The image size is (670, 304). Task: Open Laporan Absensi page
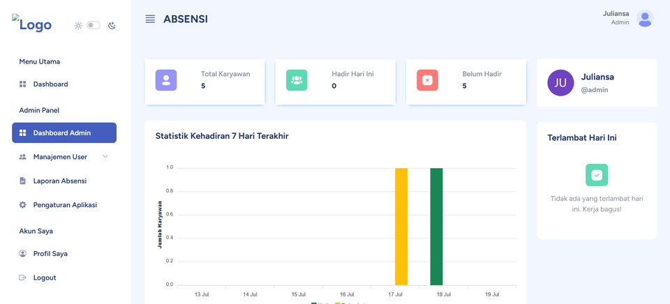64,181
